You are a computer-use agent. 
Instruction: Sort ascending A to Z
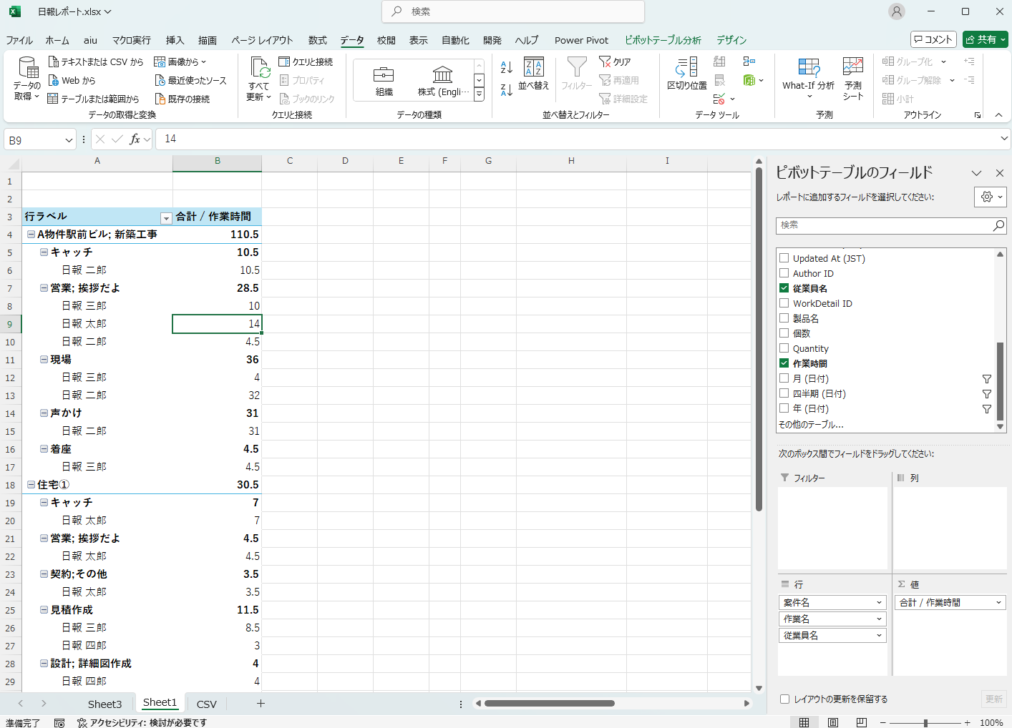507,67
